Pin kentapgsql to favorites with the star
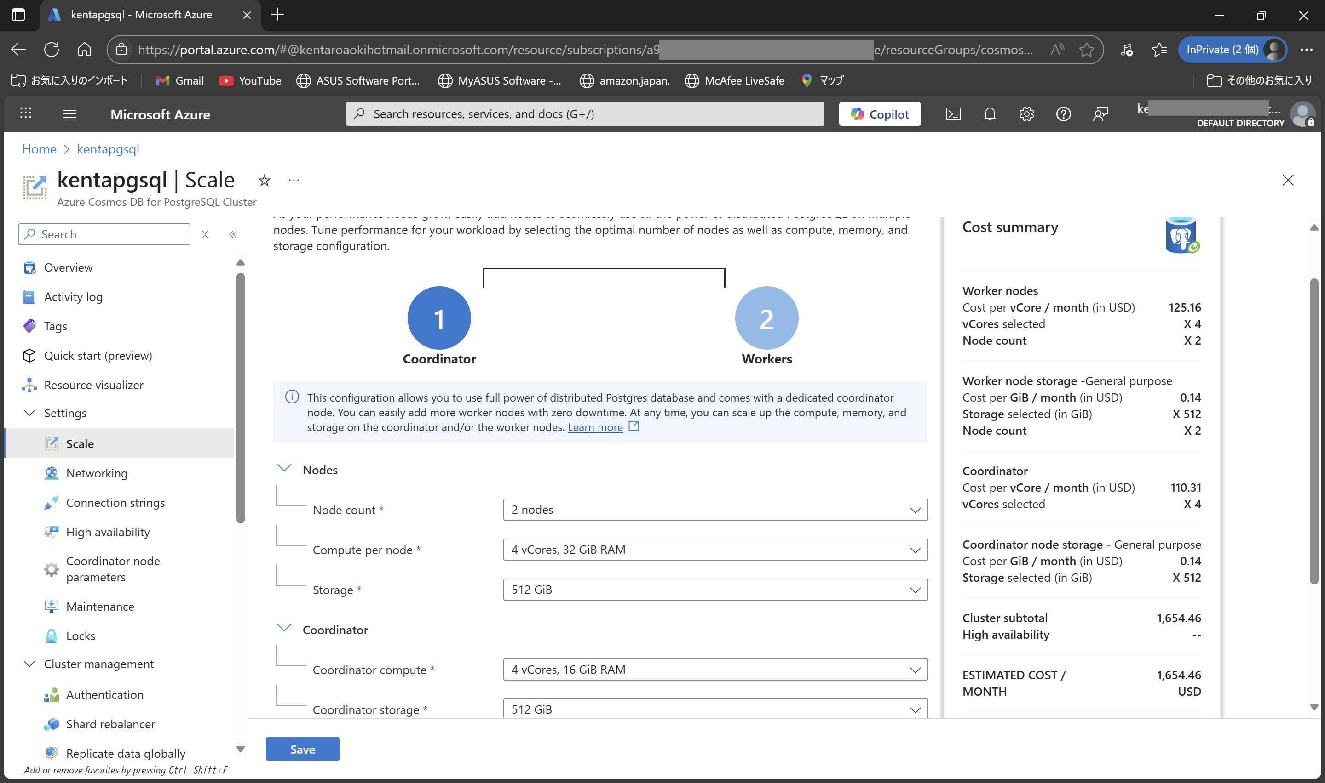The image size is (1325, 783). [264, 181]
